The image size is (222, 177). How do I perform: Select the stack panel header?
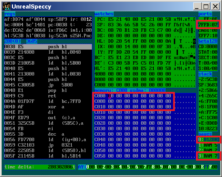(205, 74)
